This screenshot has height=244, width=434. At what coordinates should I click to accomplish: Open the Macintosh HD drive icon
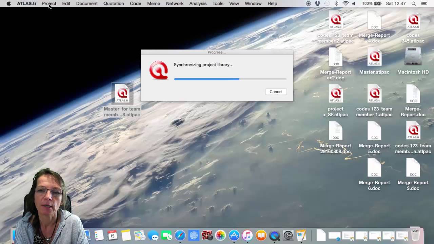413,57
